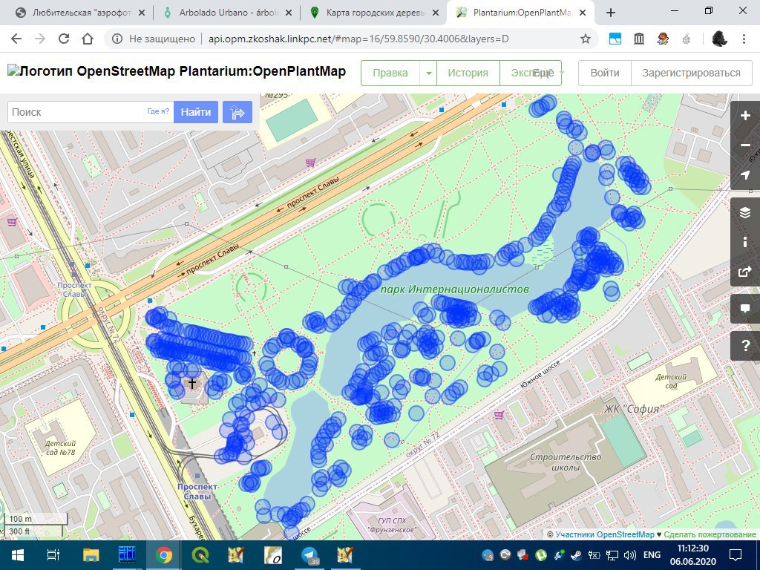Screen dimensions: 760x570
Task: Open the JOSM remote extension icon
Action: click(663, 39)
